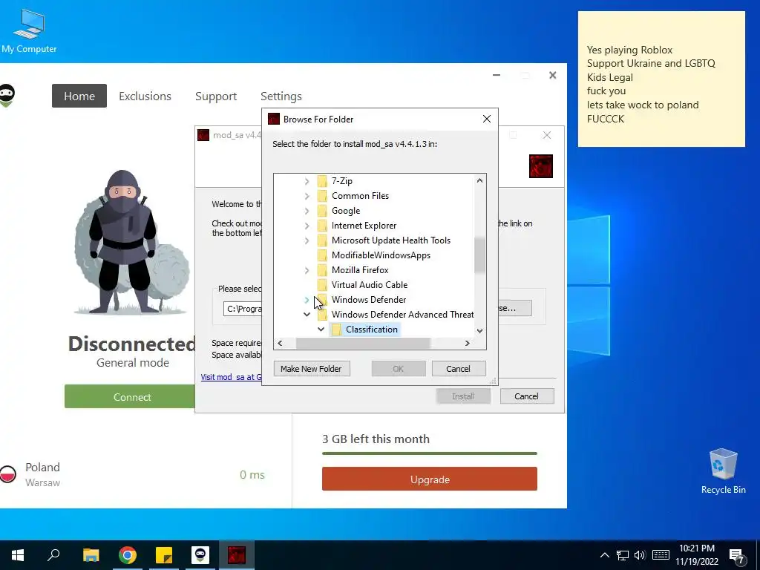Collapse the Classification folder node
The width and height of the screenshot is (760, 570).
(x=321, y=330)
